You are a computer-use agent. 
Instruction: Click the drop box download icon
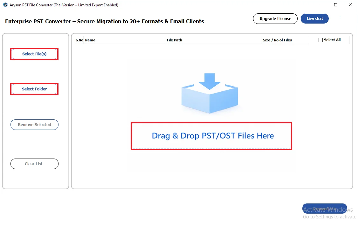point(210,93)
